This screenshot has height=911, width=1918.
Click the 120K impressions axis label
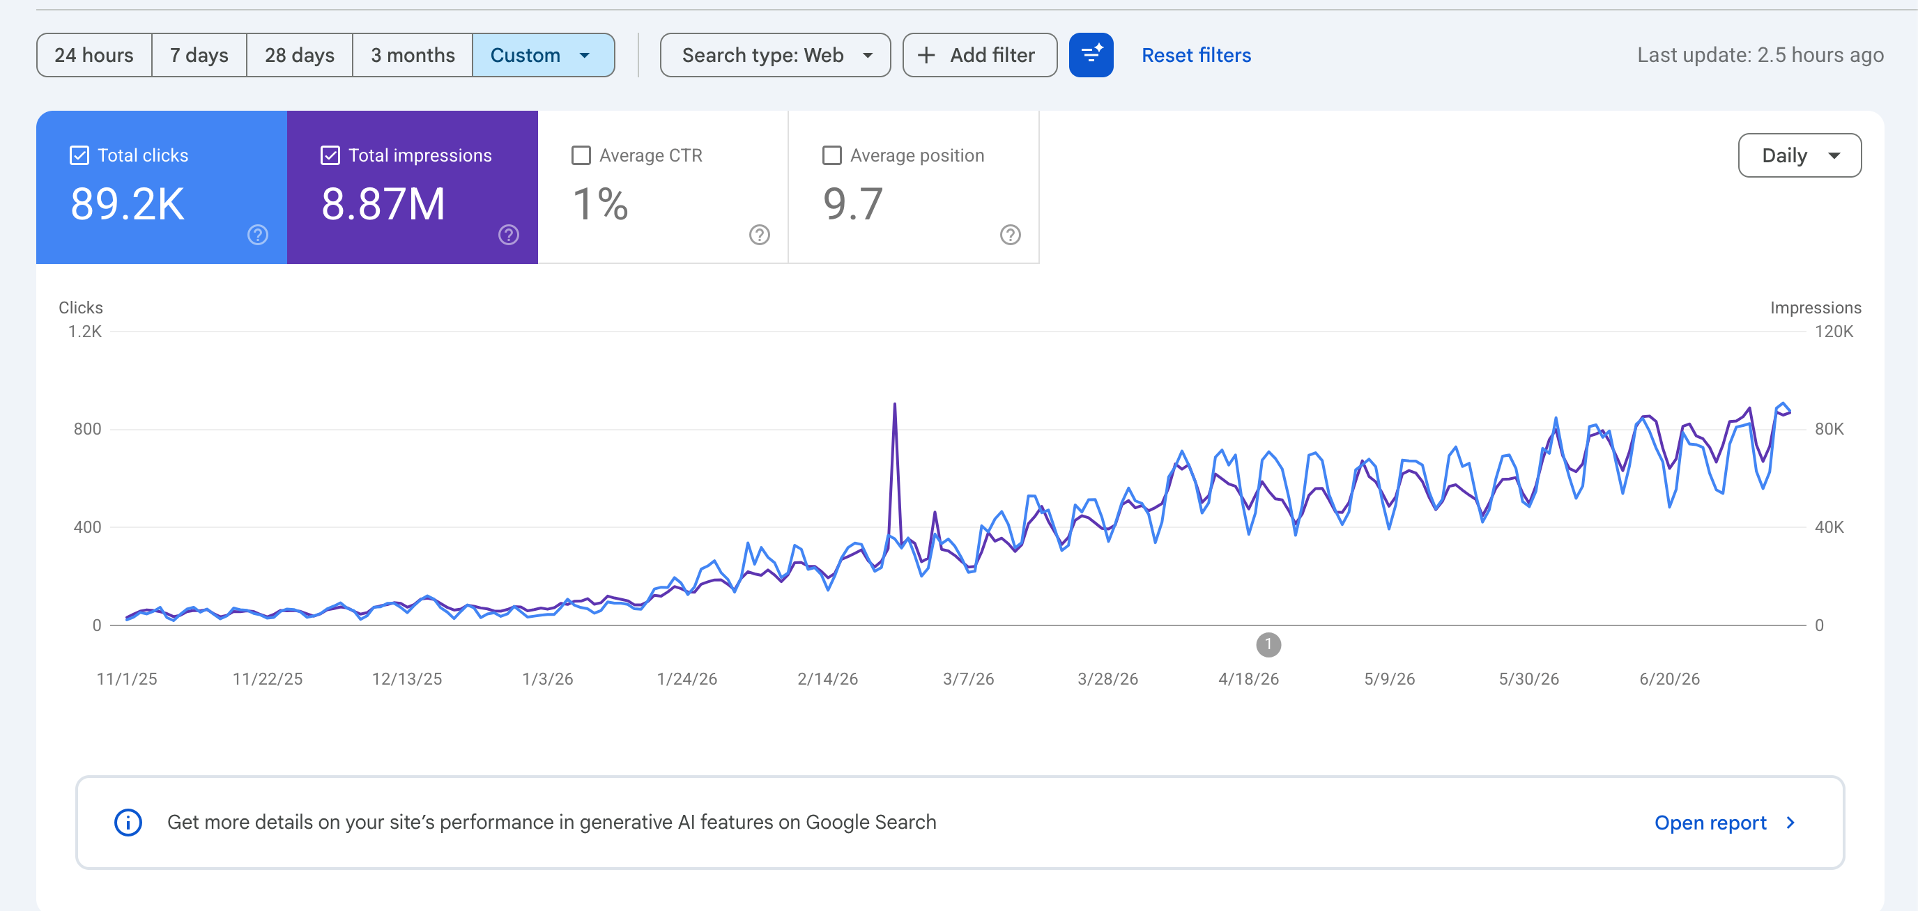coord(1834,332)
